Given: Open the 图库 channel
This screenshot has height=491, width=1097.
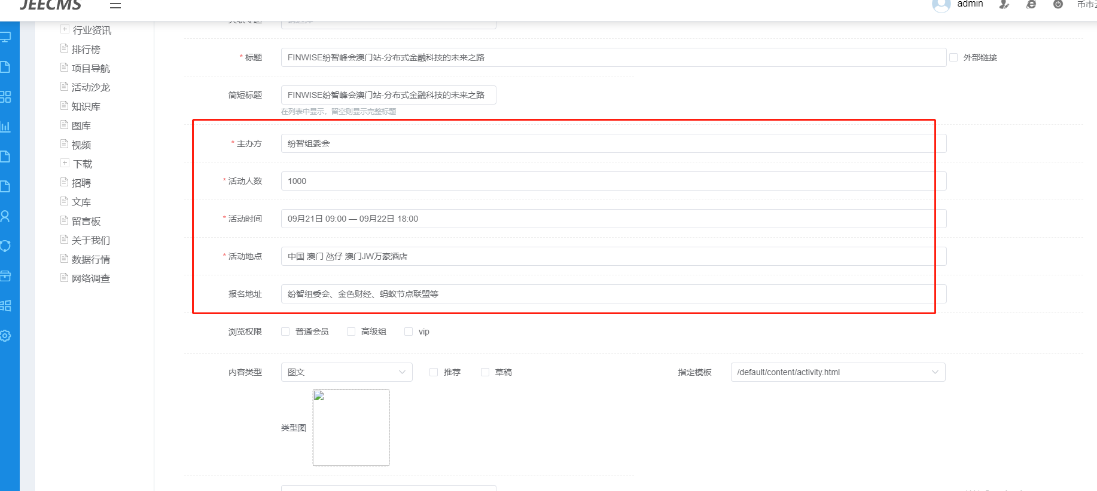Looking at the screenshot, I should (x=81, y=126).
